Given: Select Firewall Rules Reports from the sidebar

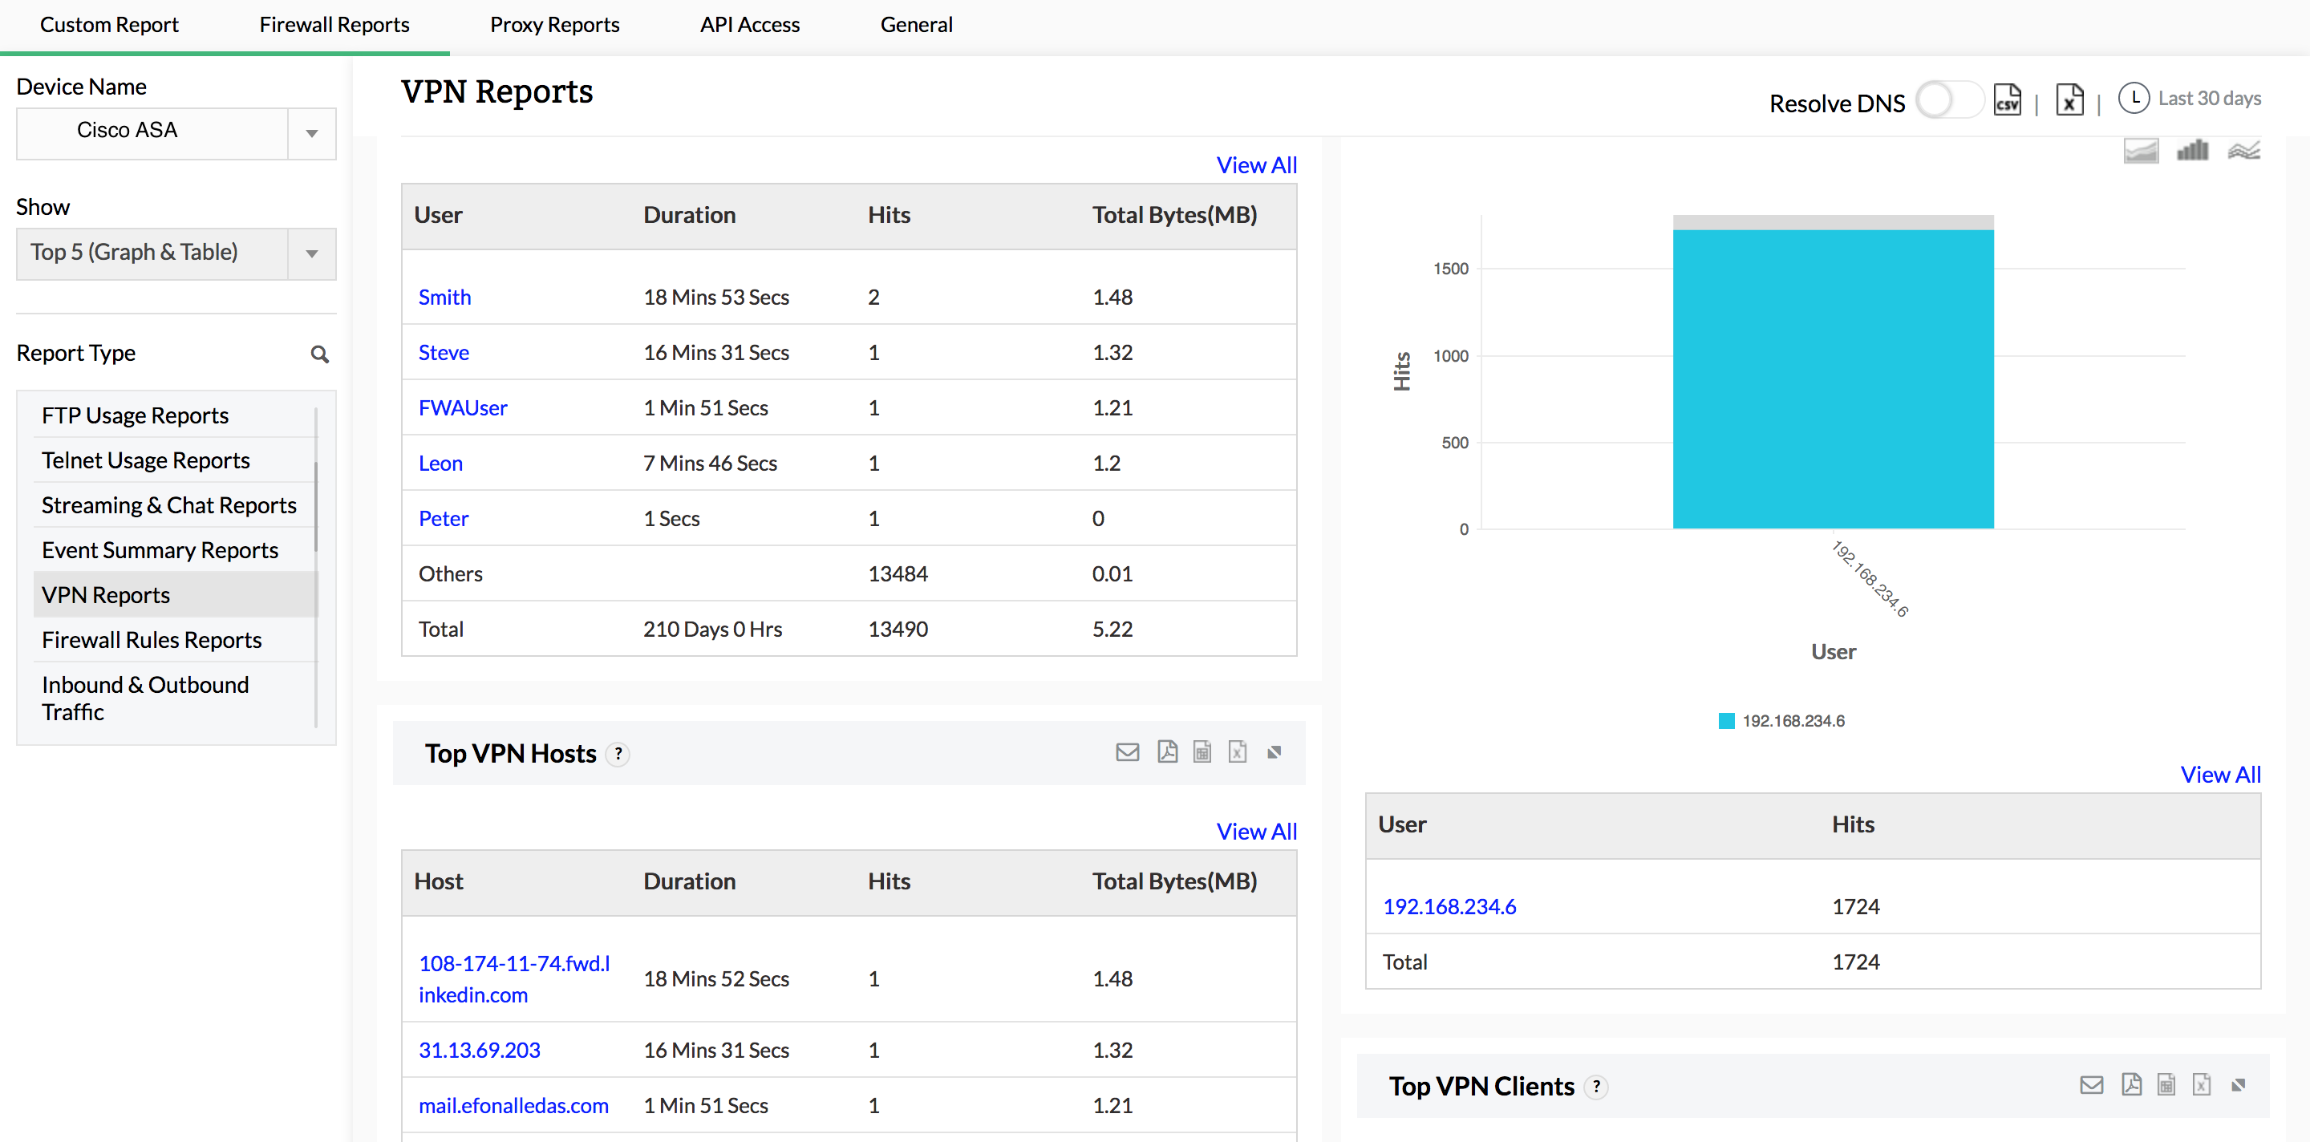Looking at the screenshot, I should [x=151, y=640].
